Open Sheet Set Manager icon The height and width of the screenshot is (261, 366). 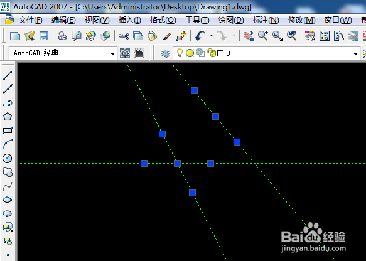click(x=353, y=36)
